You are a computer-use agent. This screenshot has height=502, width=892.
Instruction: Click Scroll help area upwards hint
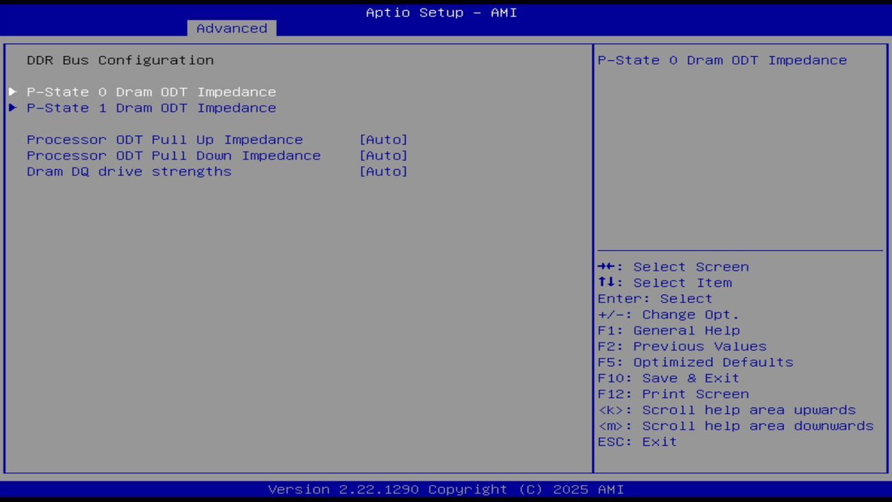pyautogui.click(x=727, y=411)
